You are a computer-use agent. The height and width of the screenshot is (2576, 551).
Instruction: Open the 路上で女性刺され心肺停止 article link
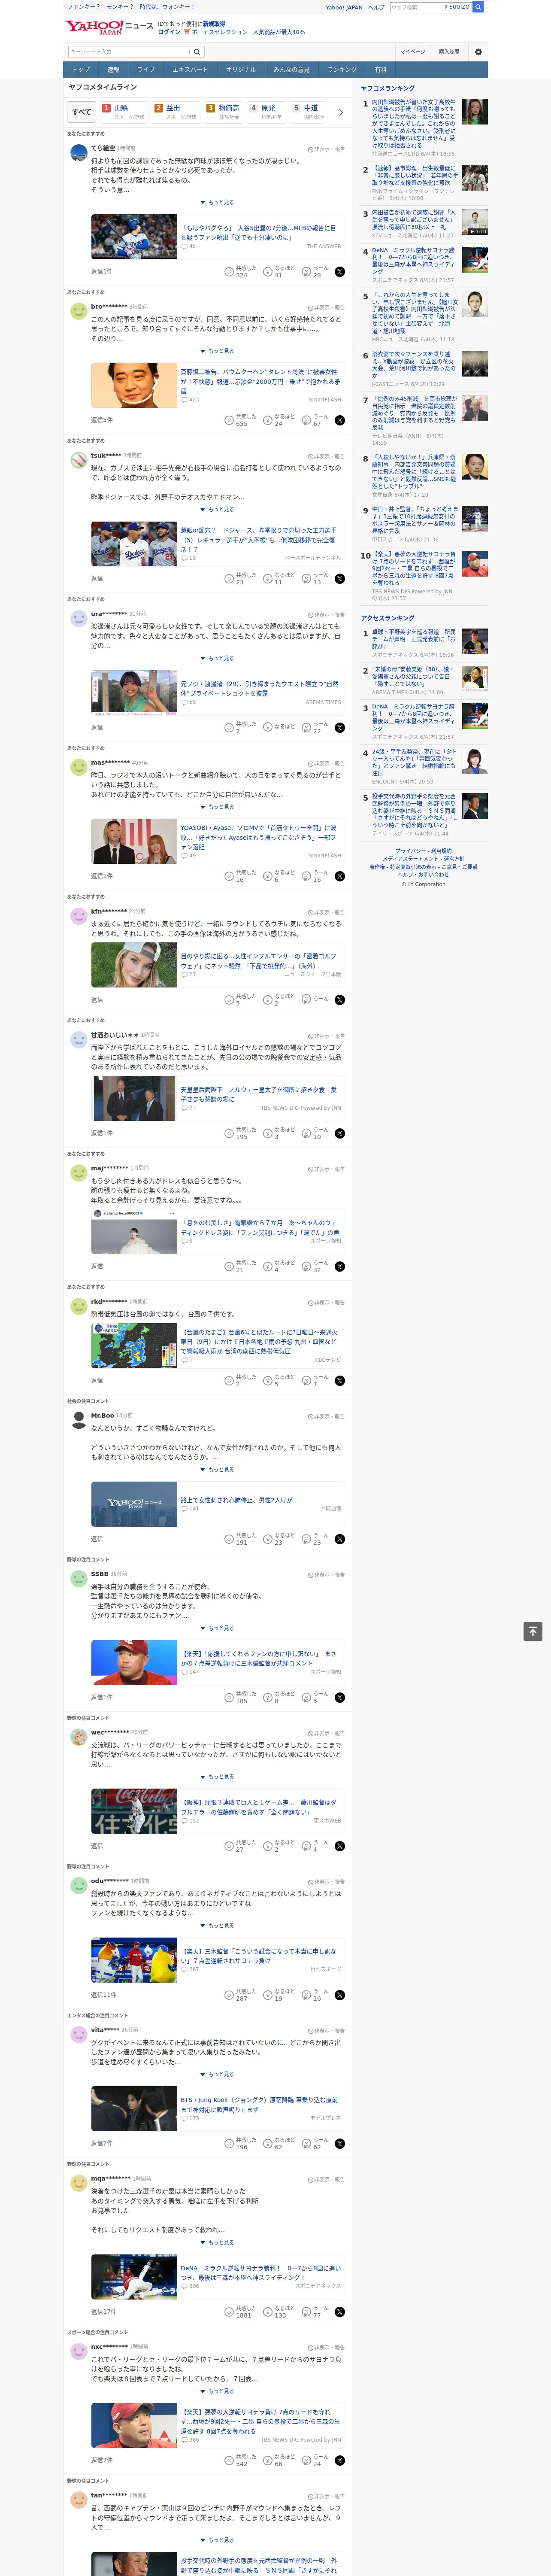(x=237, y=1500)
